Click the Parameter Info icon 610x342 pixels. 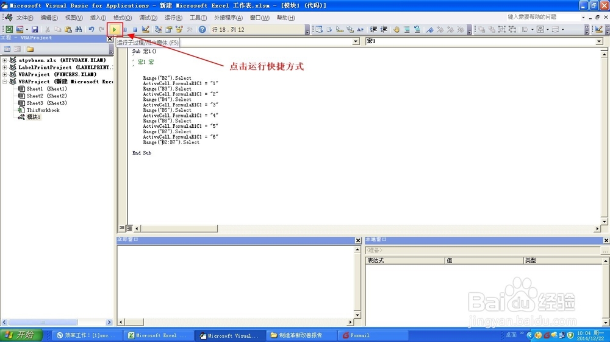click(x=350, y=29)
